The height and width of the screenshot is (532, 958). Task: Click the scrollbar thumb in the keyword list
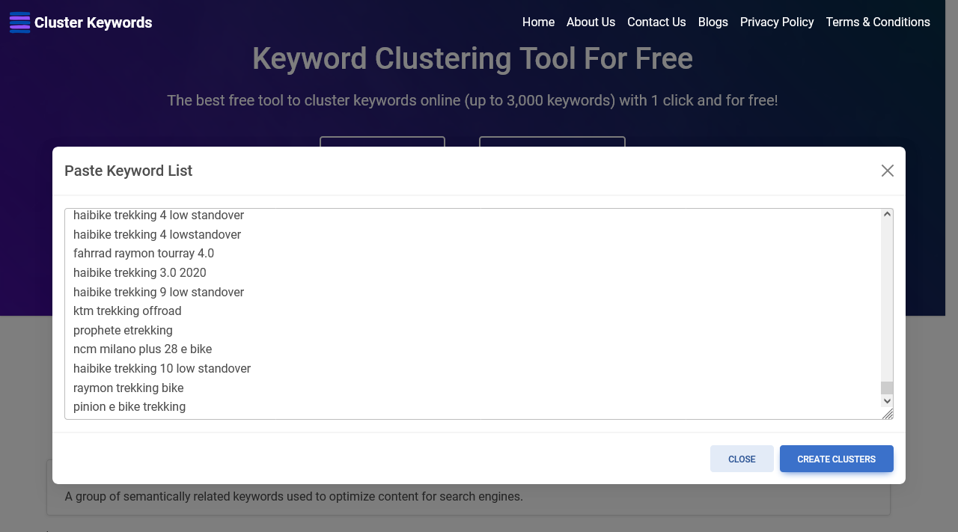[887, 387]
